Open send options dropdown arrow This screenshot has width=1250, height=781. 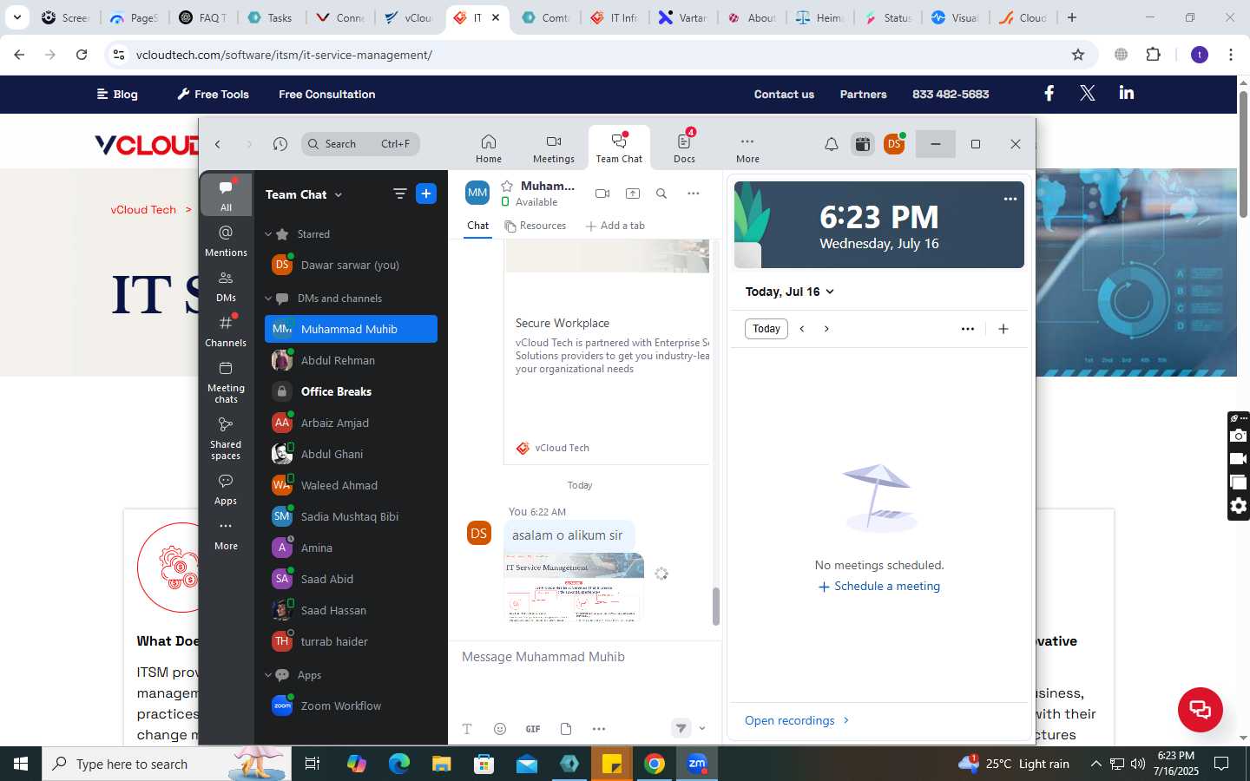(x=702, y=729)
